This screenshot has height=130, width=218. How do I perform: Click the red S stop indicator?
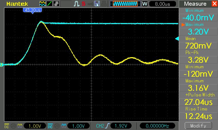click(x=83, y=4)
